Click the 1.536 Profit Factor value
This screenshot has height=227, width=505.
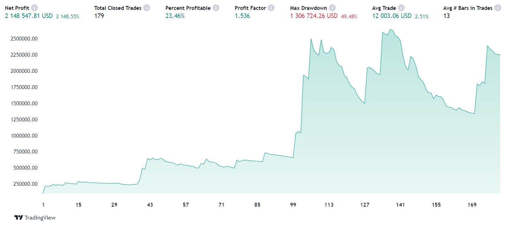pos(242,16)
